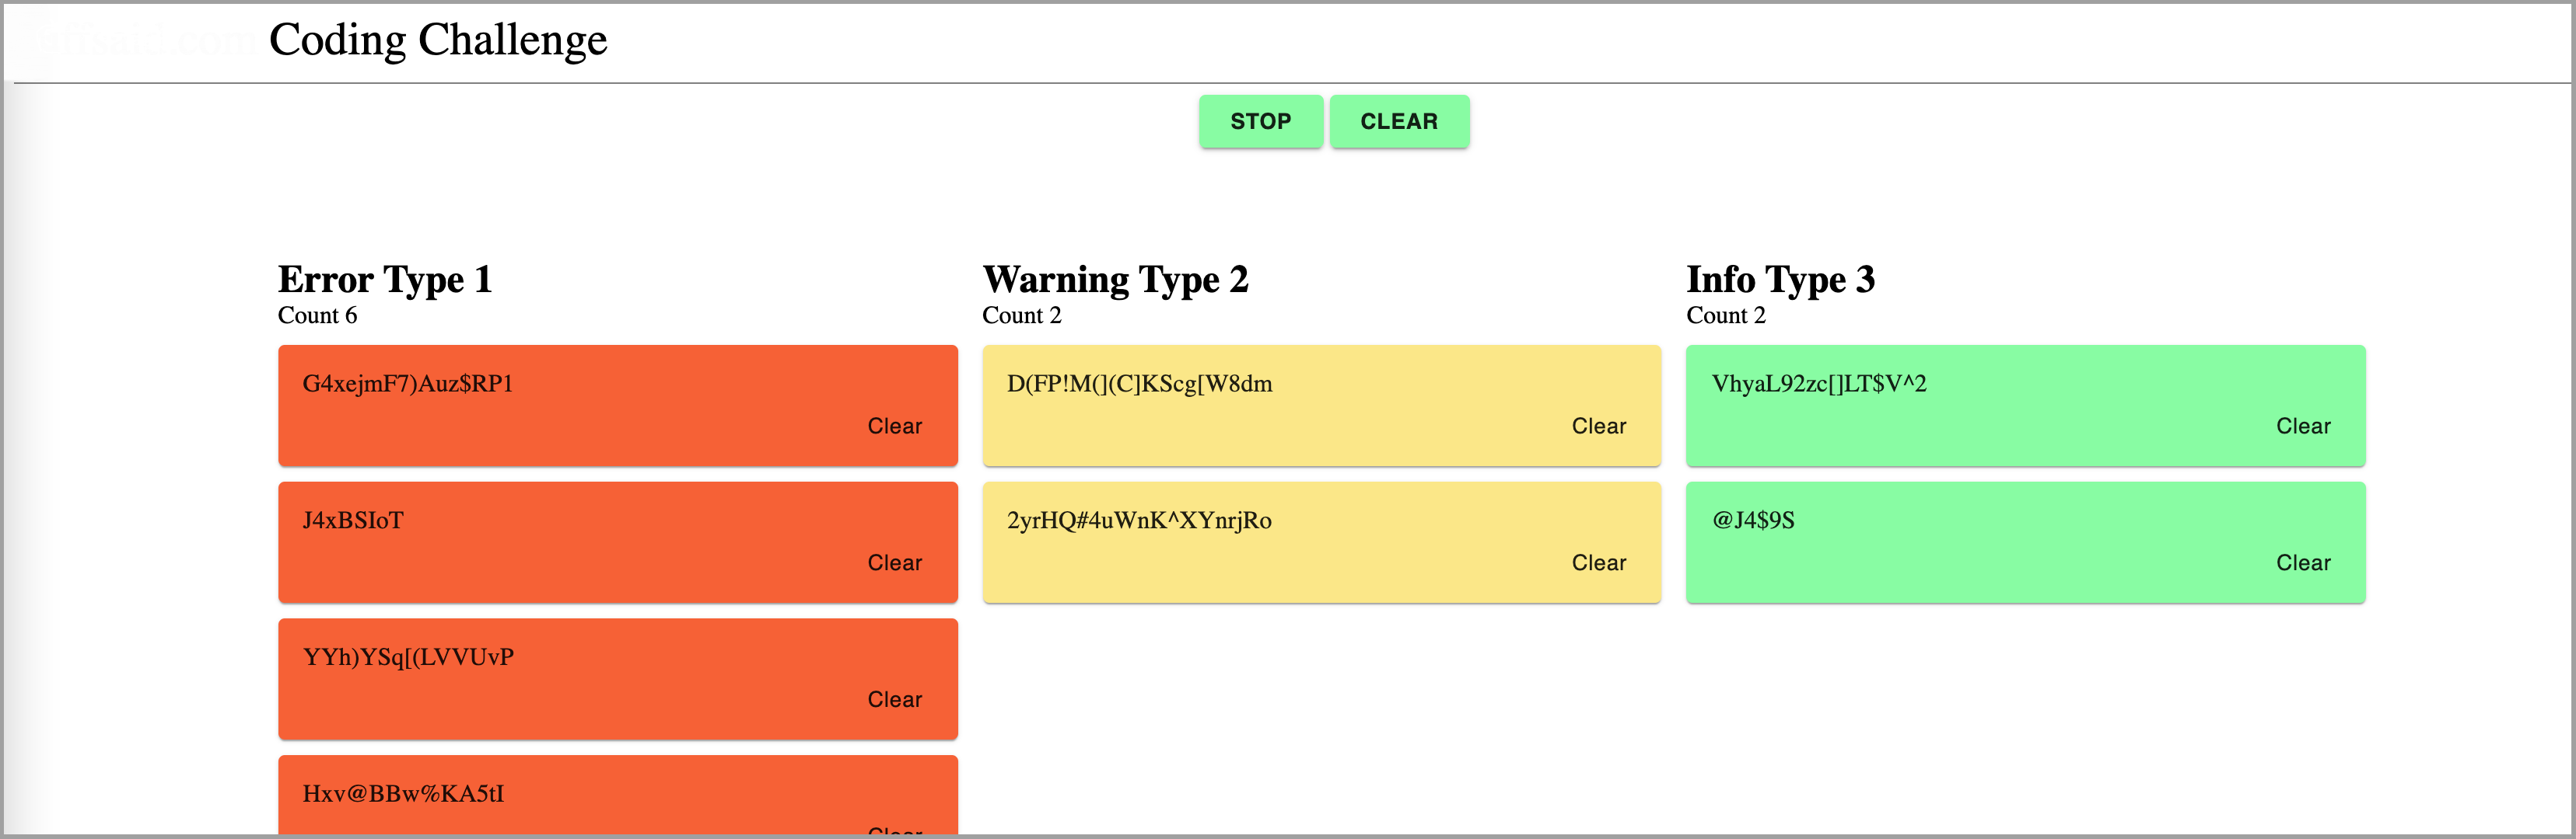Click the Coding Challenge page title

(x=438, y=41)
